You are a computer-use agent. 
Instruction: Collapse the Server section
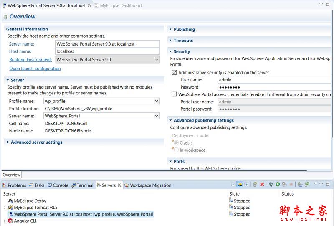pos(8,80)
